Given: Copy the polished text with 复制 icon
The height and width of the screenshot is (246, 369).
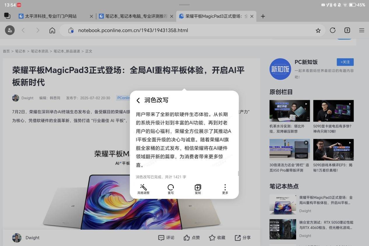Looking at the screenshot, I should click(x=198, y=187).
